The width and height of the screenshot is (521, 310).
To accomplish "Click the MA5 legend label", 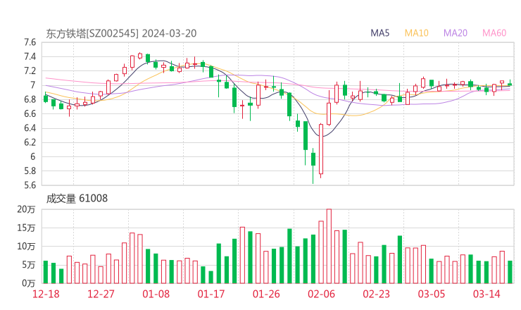I will [x=379, y=33].
